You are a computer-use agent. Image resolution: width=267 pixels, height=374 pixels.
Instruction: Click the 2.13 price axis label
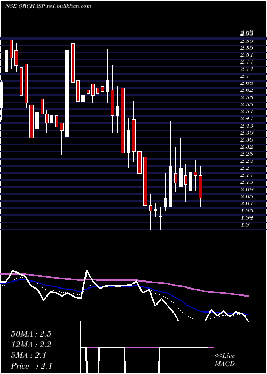(247, 182)
